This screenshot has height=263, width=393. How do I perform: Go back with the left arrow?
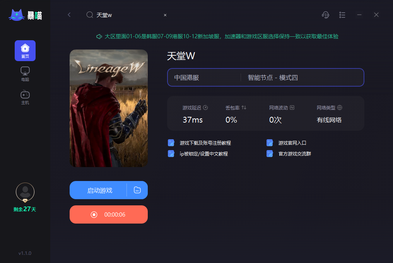[69, 15]
